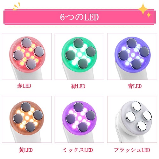The height and width of the screenshot is (159, 159).
Task: Click the center glowing LED on green head
Action: click(79, 55)
